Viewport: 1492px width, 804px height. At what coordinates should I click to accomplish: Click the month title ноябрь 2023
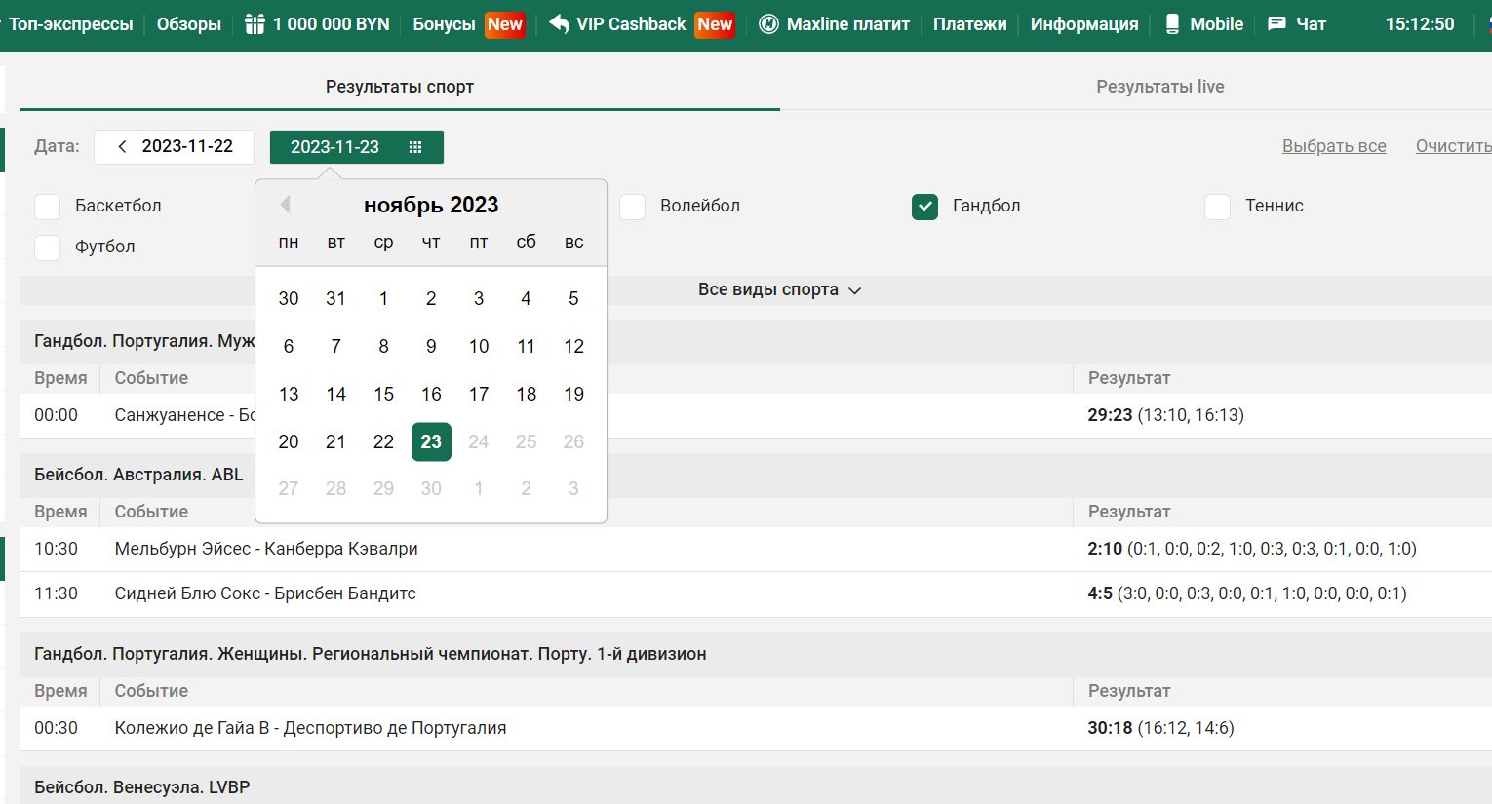[431, 205]
